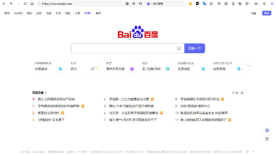Click the user profile avatar icon
The image size is (276, 155).
point(272,4)
